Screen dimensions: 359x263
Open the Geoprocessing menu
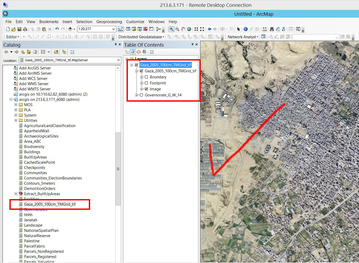coord(109,22)
